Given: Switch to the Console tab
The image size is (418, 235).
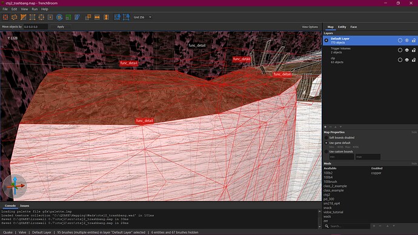Looking at the screenshot, I should click(10, 206).
